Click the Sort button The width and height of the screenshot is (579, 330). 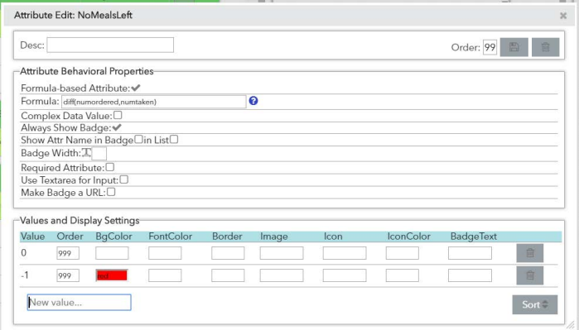(535, 304)
